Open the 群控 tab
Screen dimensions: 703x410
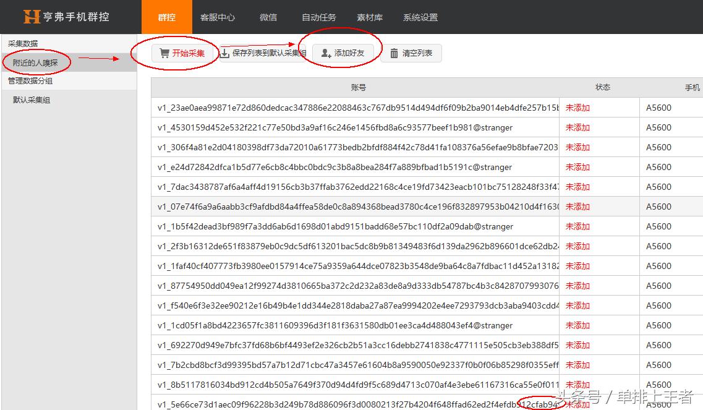pyautogui.click(x=167, y=17)
